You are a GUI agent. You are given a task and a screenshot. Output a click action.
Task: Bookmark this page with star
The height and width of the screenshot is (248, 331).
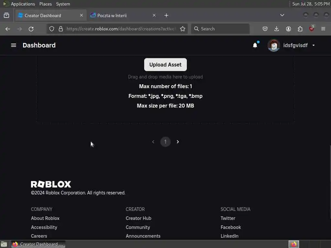click(x=183, y=29)
